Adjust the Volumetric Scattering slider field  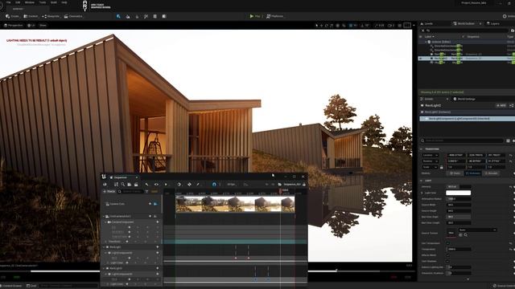(458, 273)
